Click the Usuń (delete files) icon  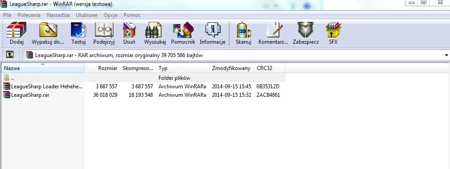click(x=129, y=30)
